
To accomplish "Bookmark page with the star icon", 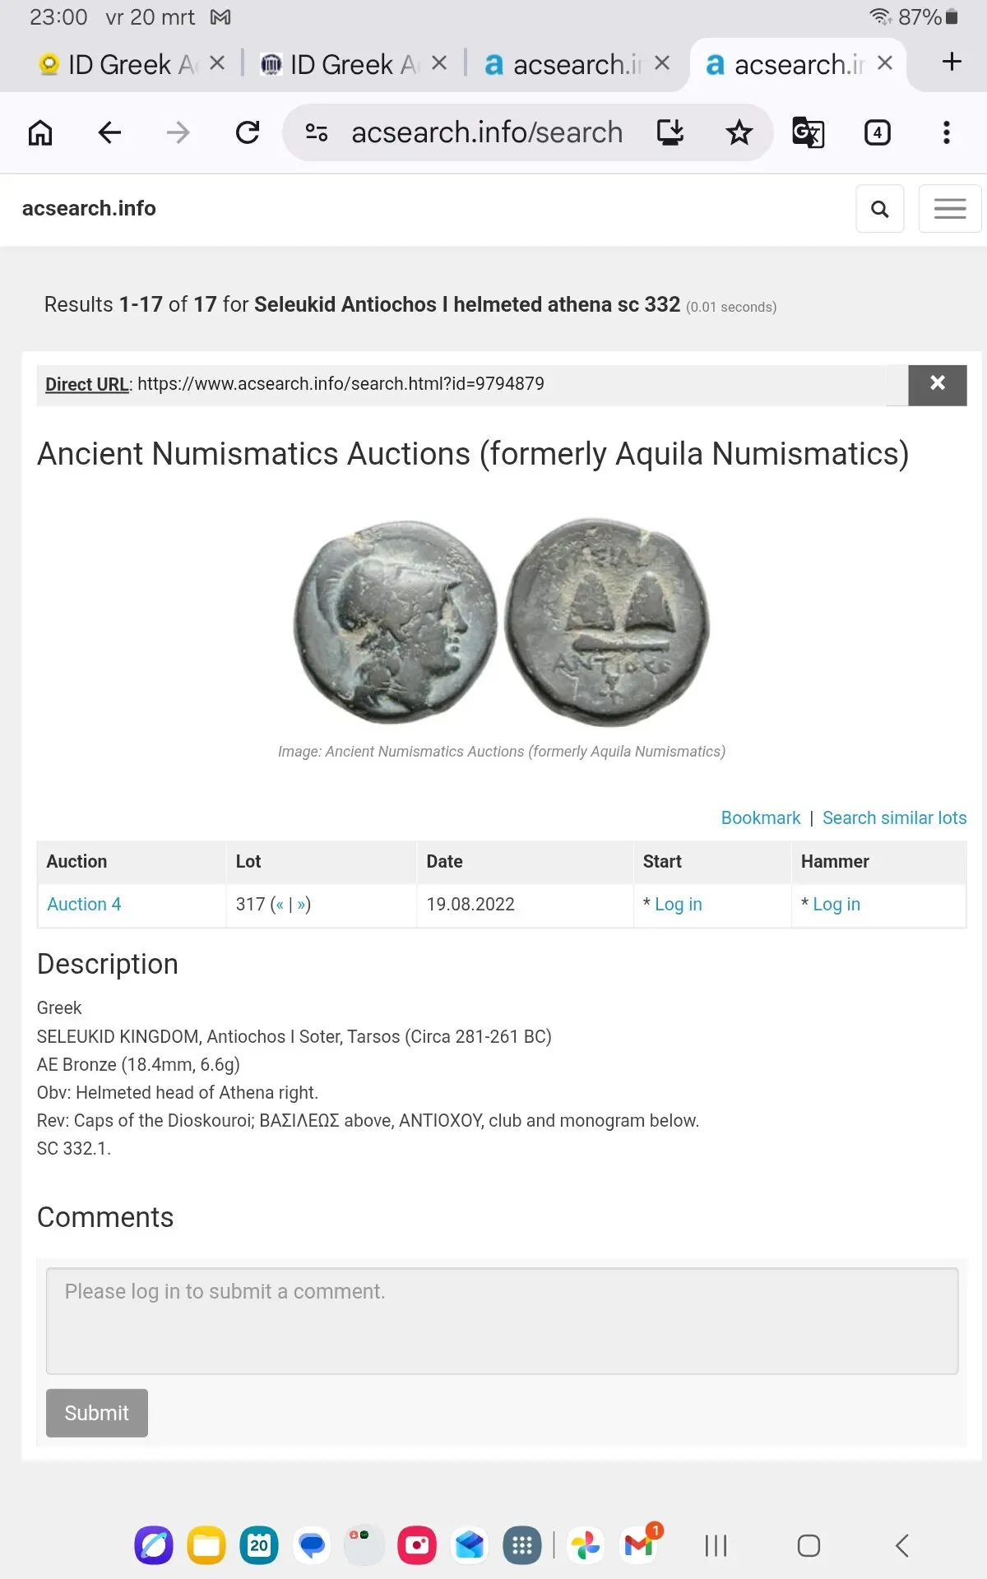I will coord(739,132).
